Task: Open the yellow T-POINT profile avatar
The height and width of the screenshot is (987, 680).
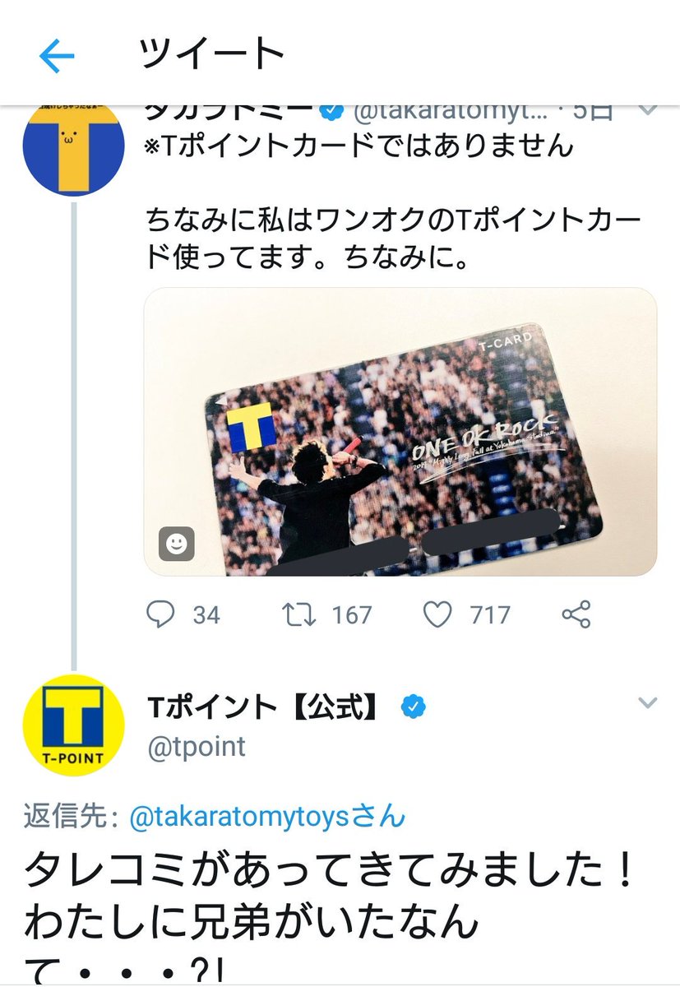Action: (73, 725)
